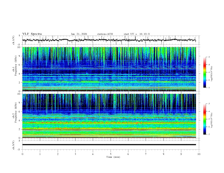The width and height of the screenshot is (224, 173).
Task: Click time axis tick label '8'
Action: click(x=163, y=154)
